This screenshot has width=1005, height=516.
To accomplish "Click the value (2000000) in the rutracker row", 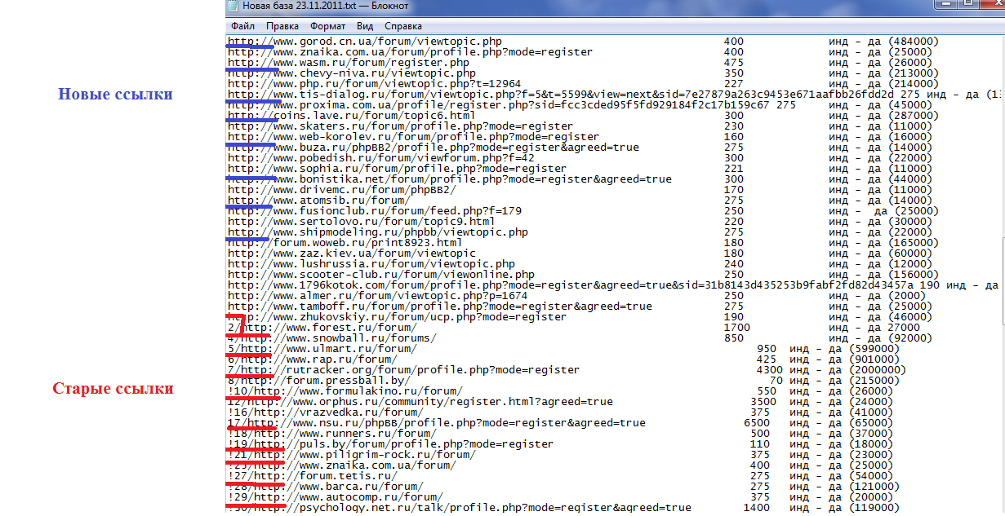I will [878, 370].
